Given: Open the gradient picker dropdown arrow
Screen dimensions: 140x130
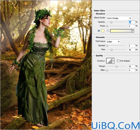Looking at the screenshot, I should (133, 31).
